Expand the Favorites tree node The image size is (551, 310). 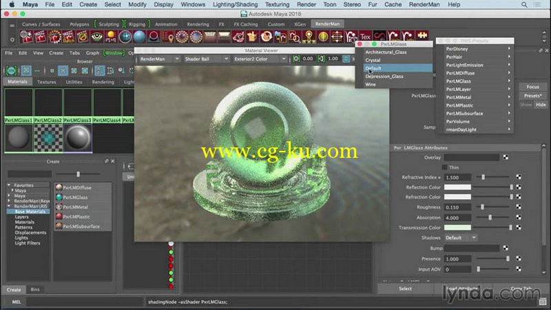point(9,185)
